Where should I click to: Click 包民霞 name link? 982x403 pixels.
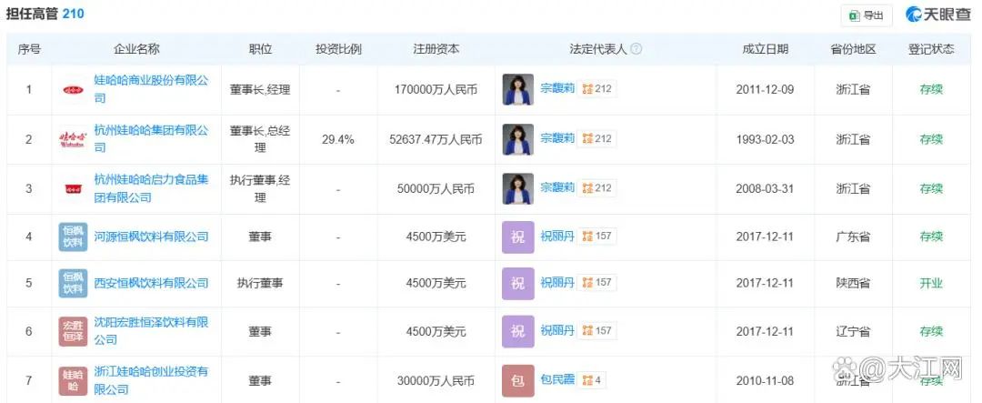click(556, 380)
